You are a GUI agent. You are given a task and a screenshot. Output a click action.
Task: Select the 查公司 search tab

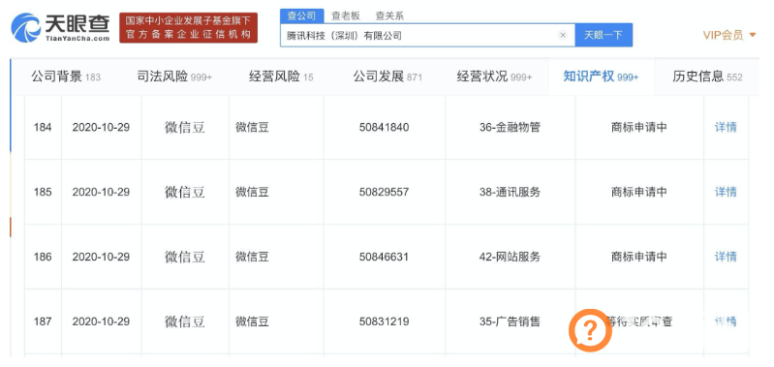(x=301, y=15)
